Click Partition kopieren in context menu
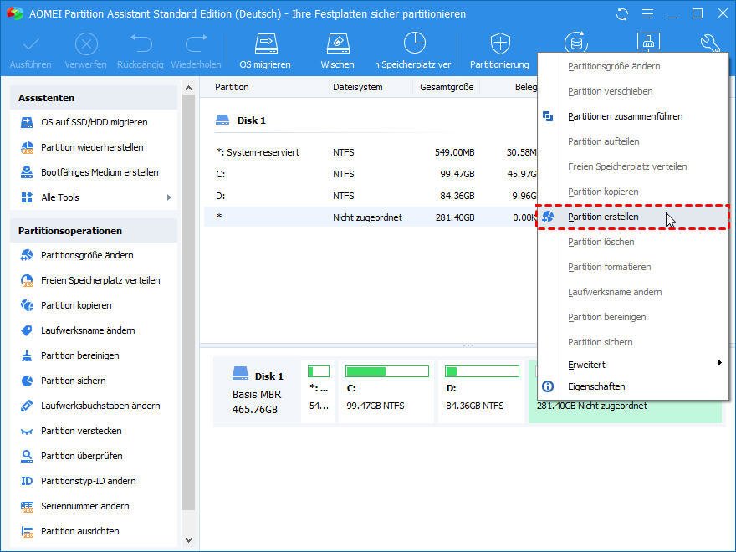Viewport: 736px width, 552px height. pyautogui.click(x=633, y=192)
